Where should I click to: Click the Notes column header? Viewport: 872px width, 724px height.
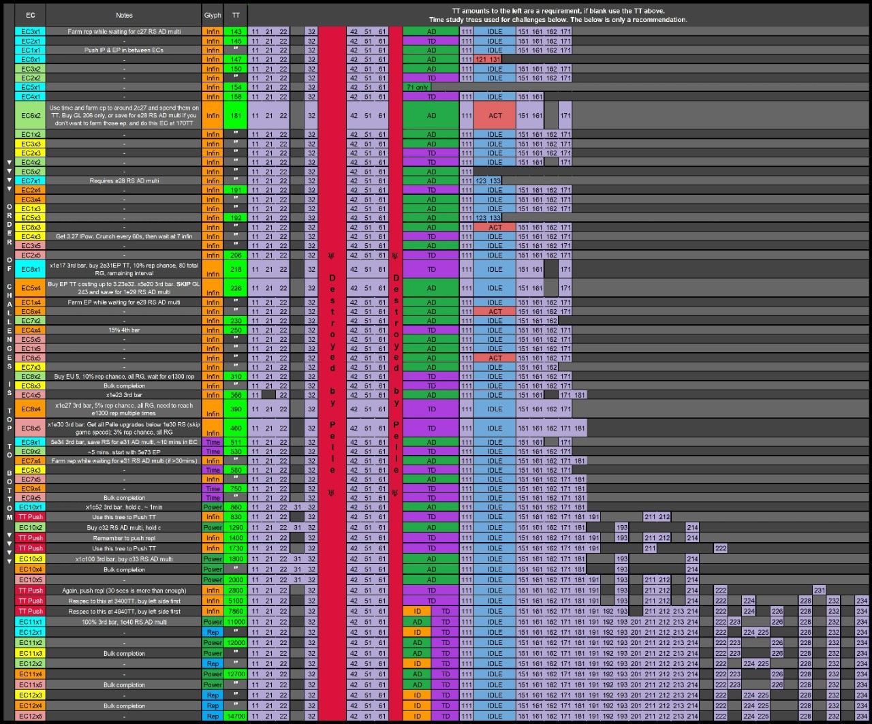coord(124,15)
